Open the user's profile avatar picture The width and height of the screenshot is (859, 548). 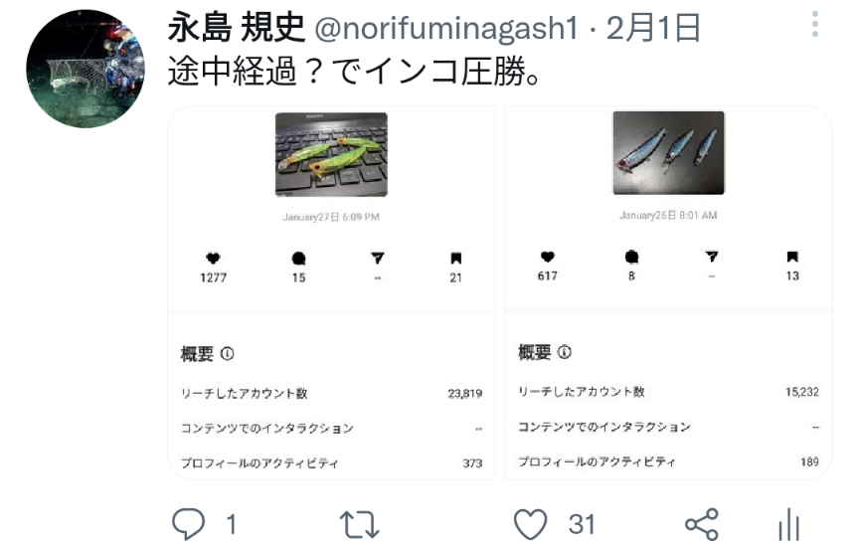(x=86, y=69)
